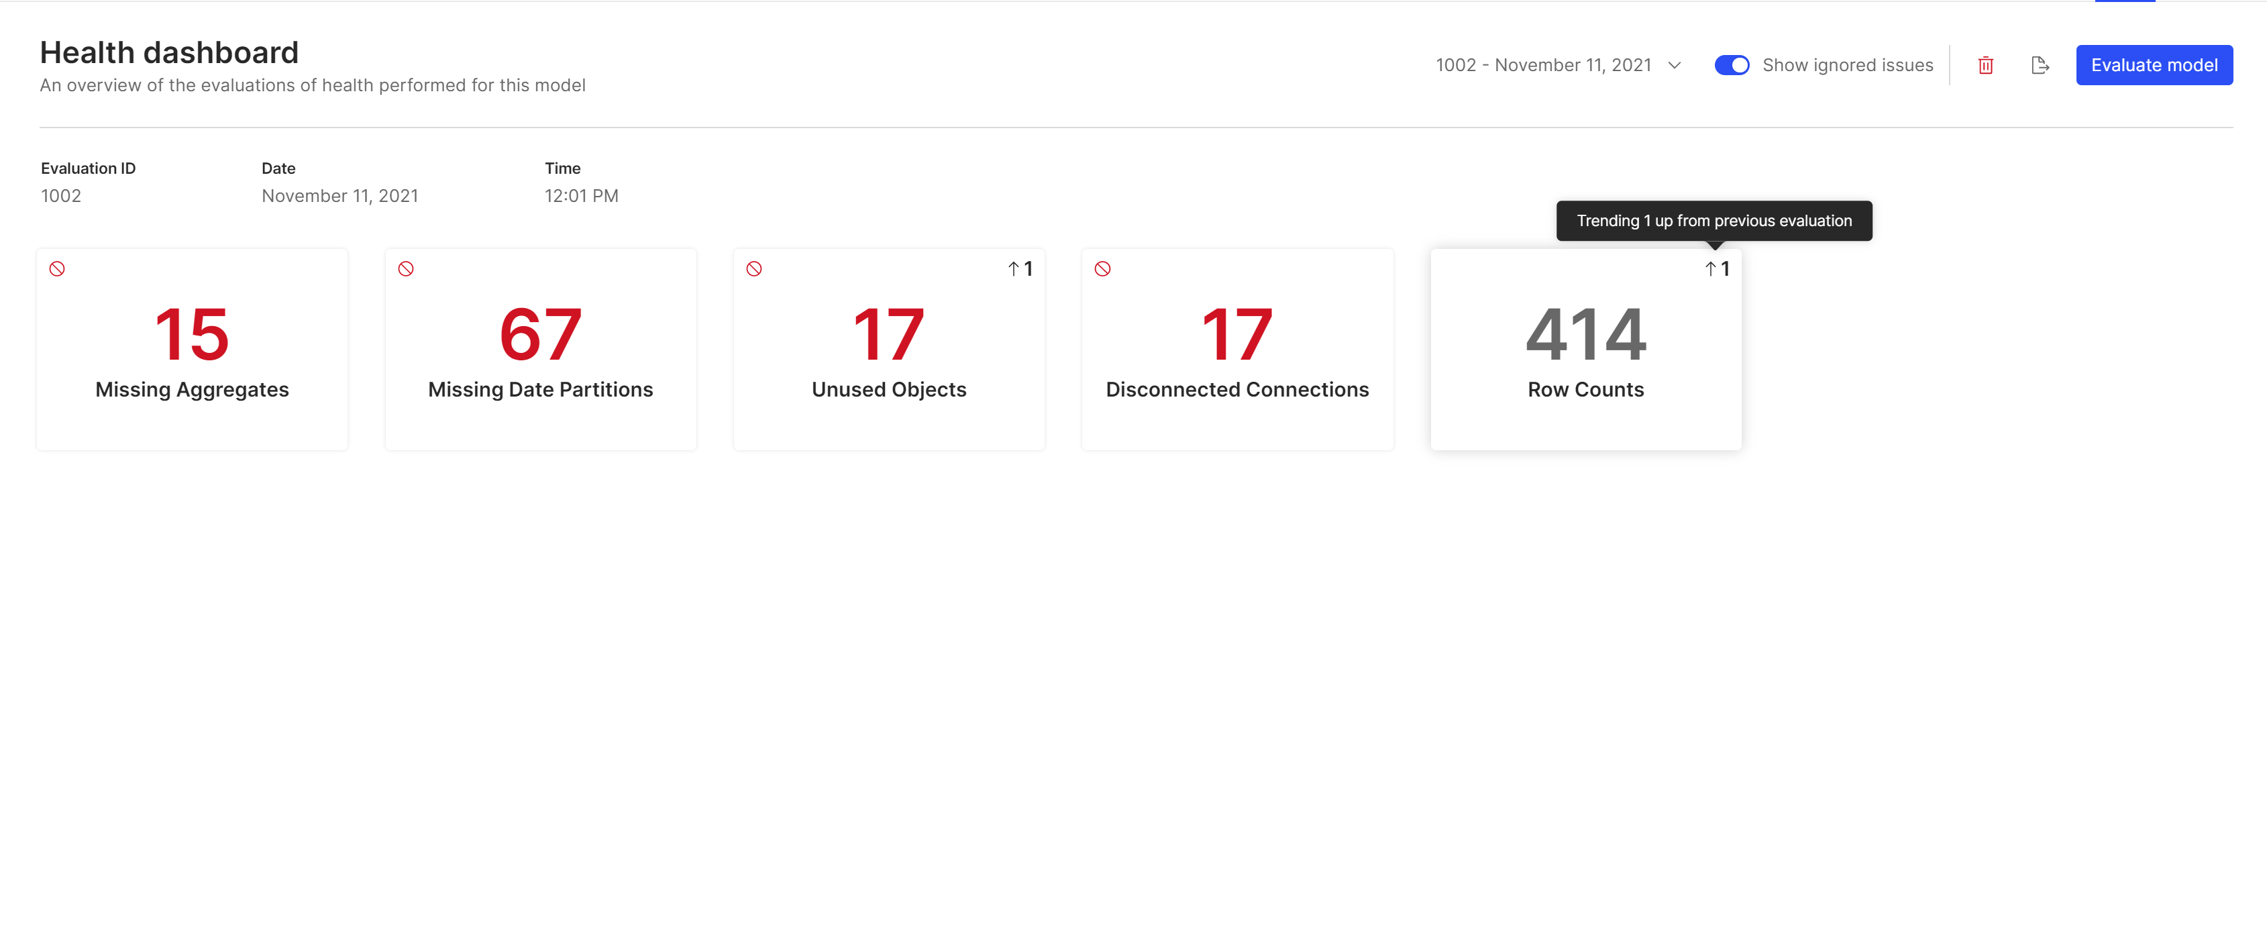2267x928 pixels.
Task: Click the ignore icon on Missing Aggregates card
Action: pos(58,268)
